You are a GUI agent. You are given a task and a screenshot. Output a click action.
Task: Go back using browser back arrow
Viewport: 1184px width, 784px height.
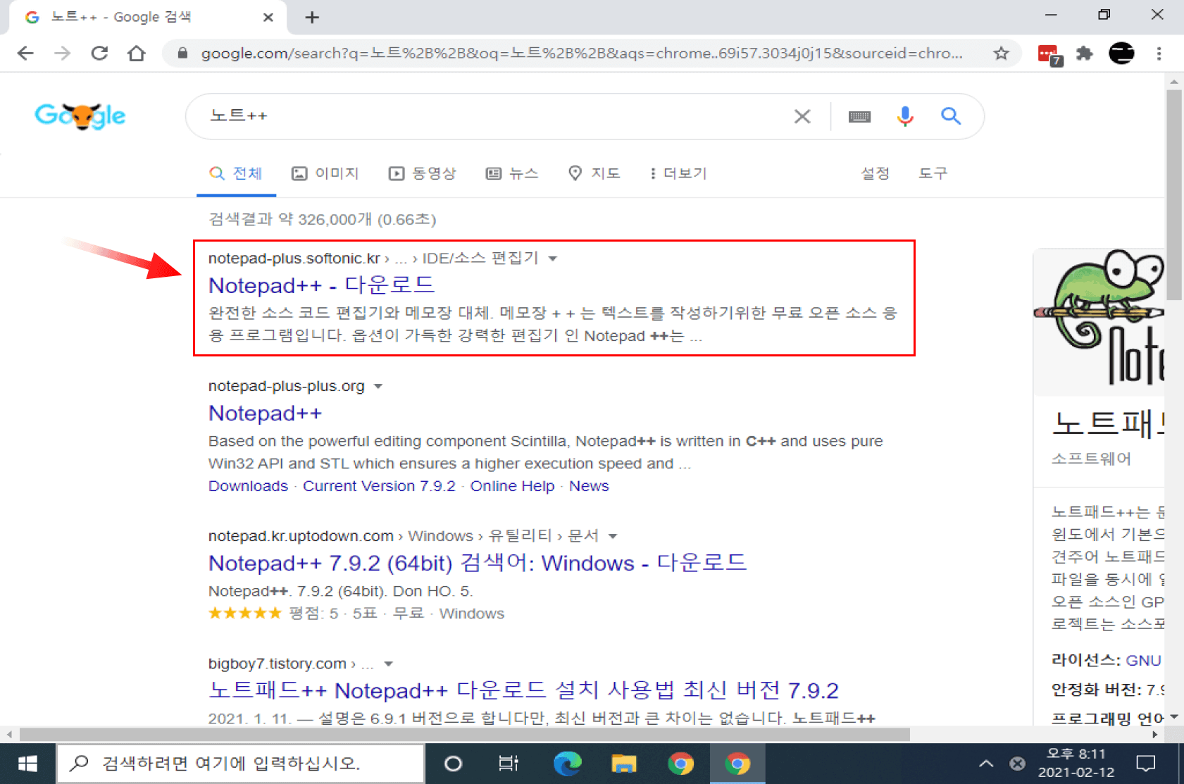pyautogui.click(x=25, y=54)
